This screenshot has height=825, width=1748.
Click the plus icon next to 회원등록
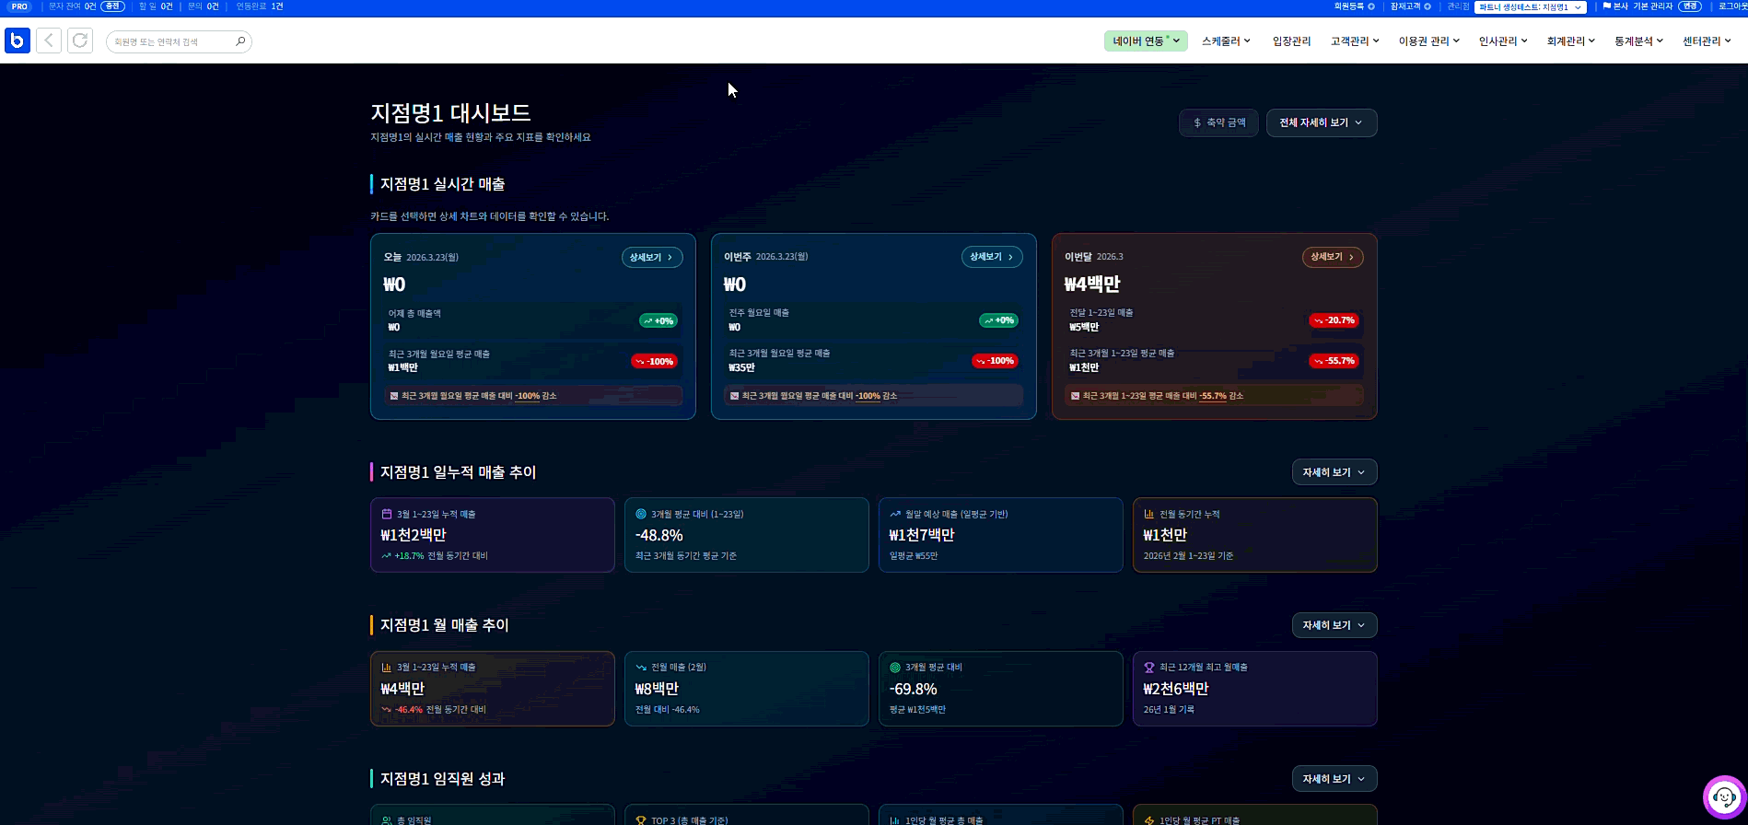coord(1370,6)
